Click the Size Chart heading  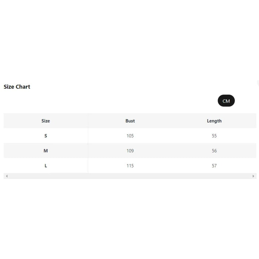[x=17, y=87]
